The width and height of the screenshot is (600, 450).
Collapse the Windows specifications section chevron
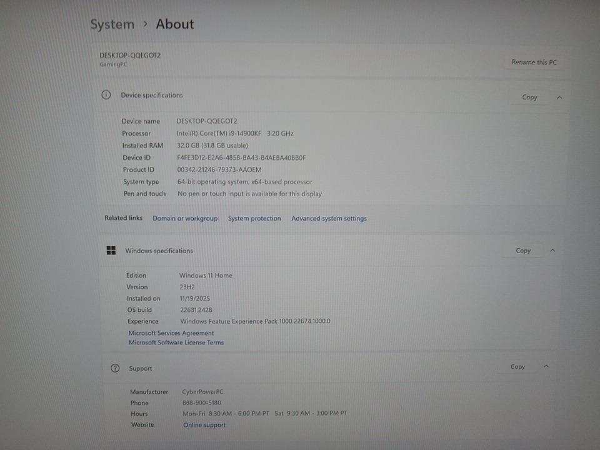(x=552, y=251)
